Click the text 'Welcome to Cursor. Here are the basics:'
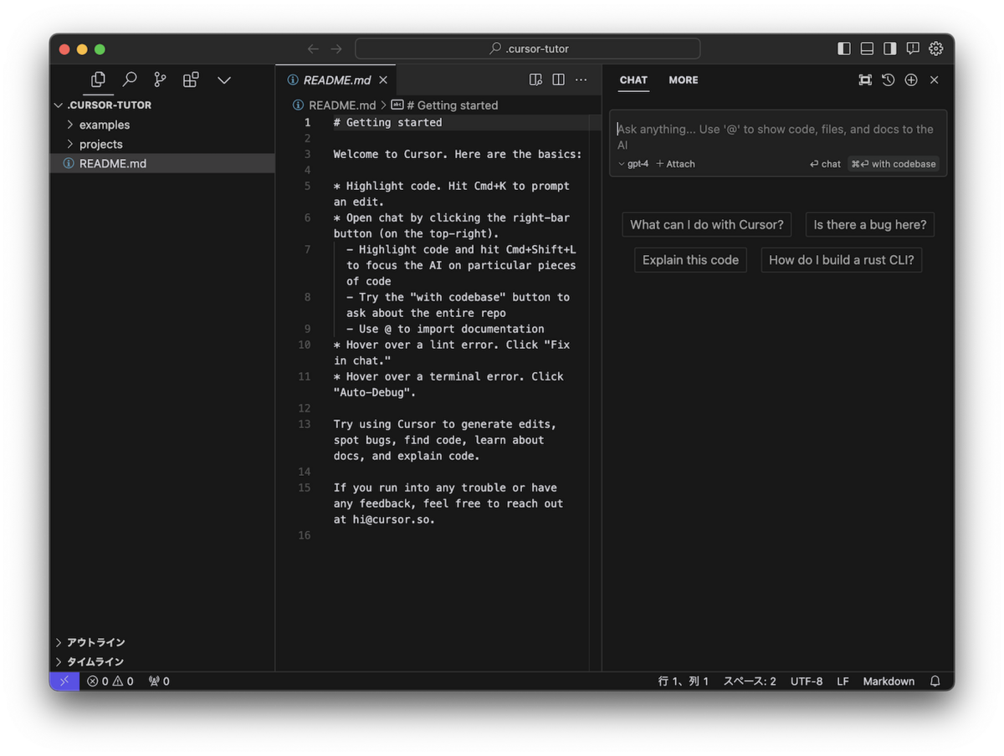The height and width of the screenshot is (756, 1004). pos(458,154)
